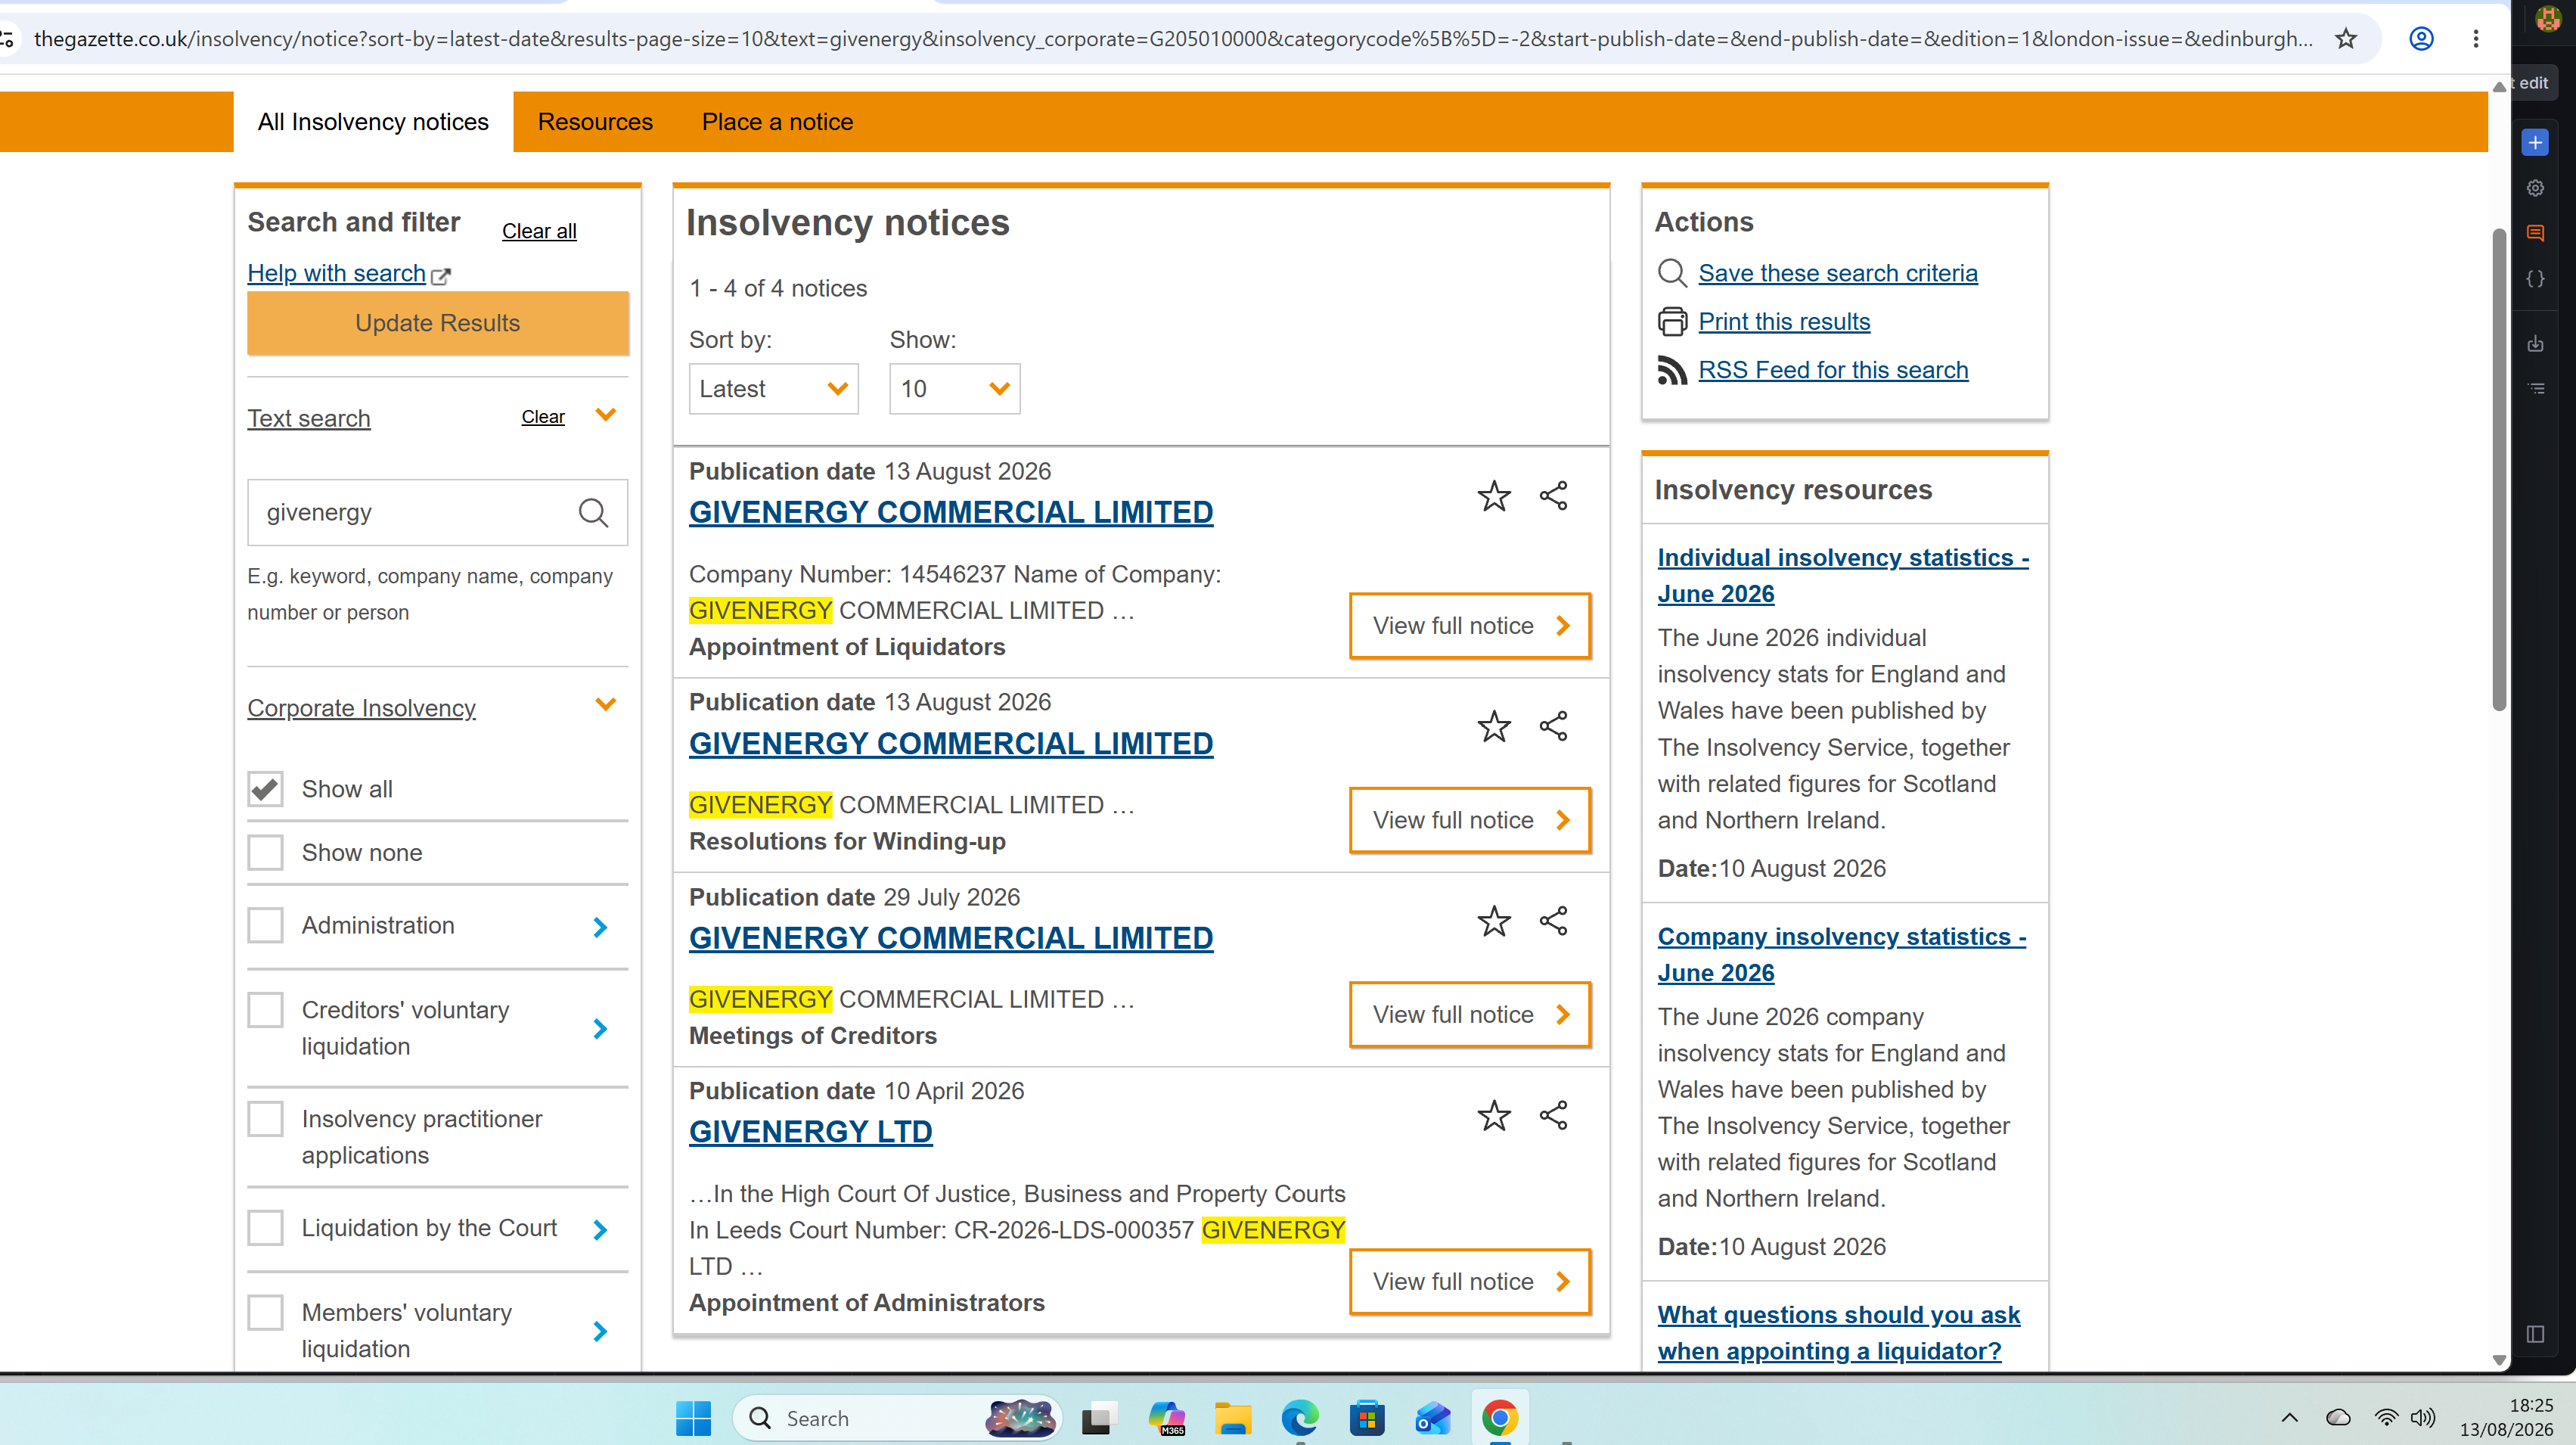
Task: Star the Resolutions for Winding-up notice
Action: pos(1494,727)
